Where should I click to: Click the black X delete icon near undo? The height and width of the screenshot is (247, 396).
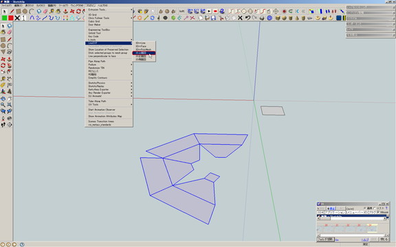click(240, 18)
